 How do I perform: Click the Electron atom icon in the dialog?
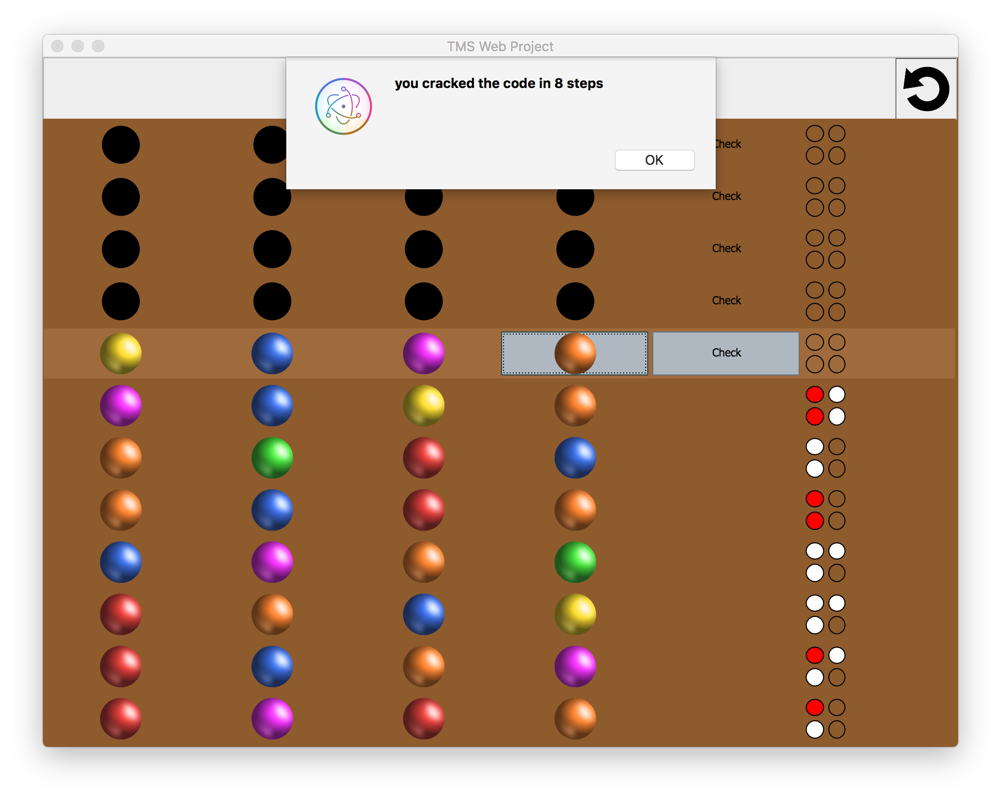pos(344,106)
